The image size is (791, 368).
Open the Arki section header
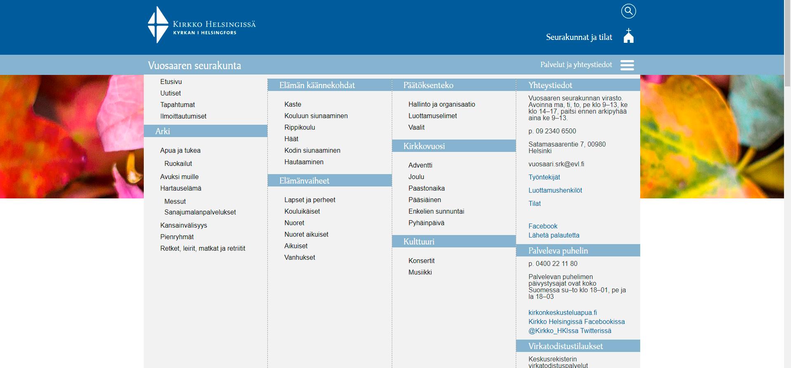[163, 131]
